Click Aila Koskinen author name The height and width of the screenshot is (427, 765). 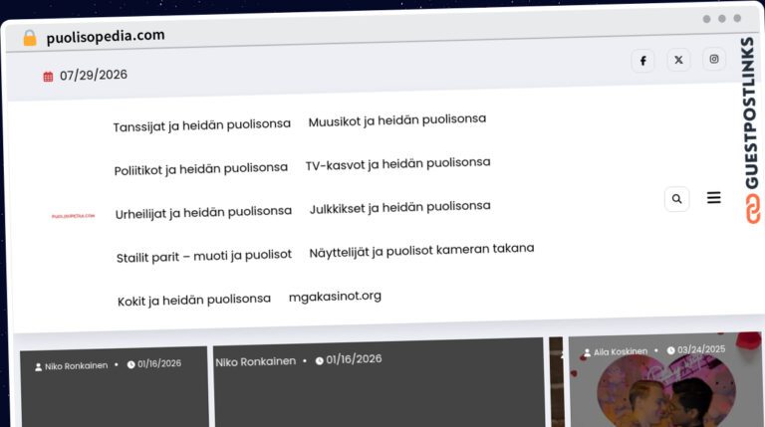coord(621,351)
